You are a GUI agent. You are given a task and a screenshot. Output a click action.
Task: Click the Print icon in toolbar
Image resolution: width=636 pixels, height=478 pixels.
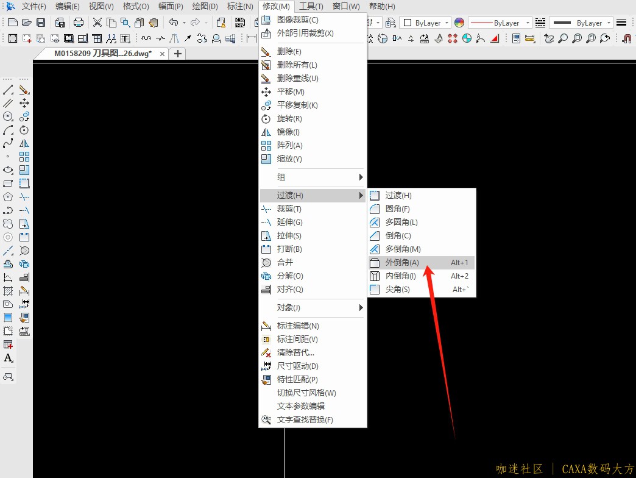[79, 23]
